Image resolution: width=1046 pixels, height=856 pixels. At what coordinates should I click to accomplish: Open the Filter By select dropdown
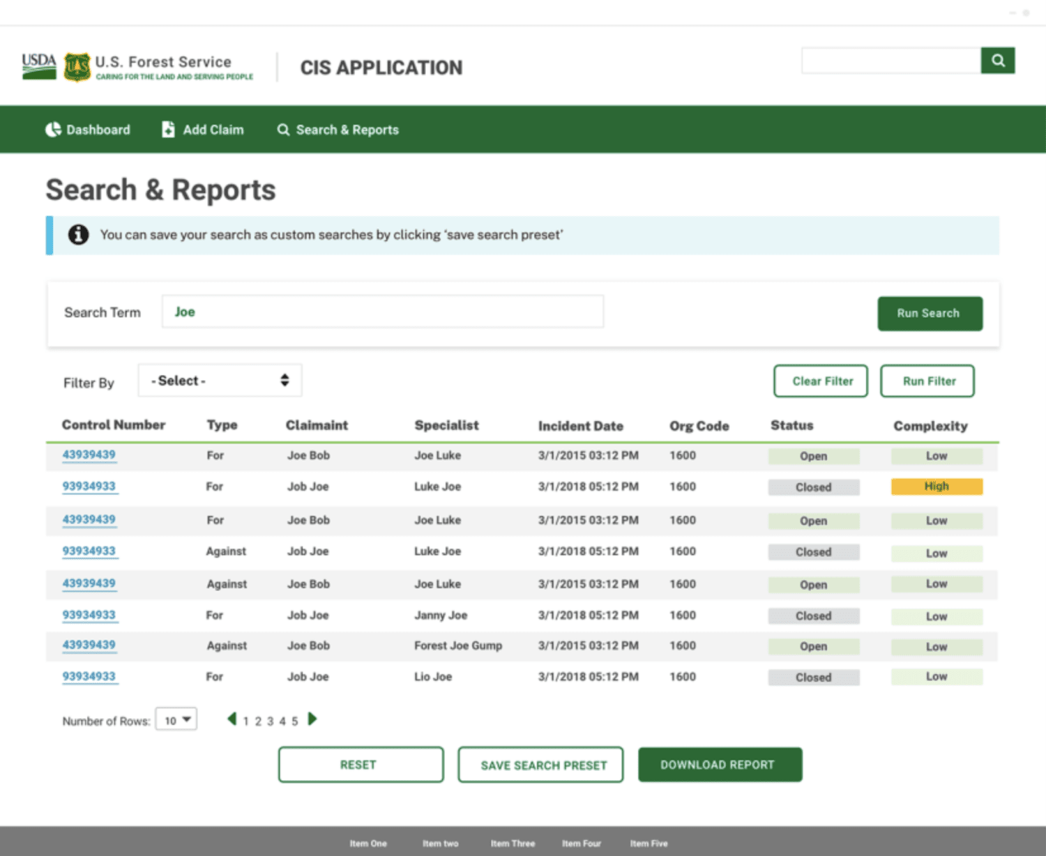220,381
